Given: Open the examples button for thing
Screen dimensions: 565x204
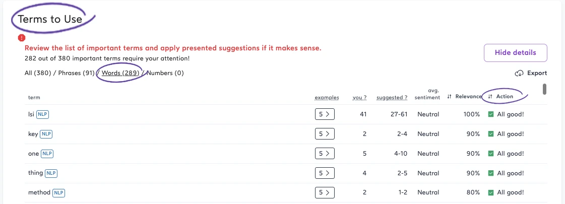Looking at the screenshot, I should (x=325, y=173).
